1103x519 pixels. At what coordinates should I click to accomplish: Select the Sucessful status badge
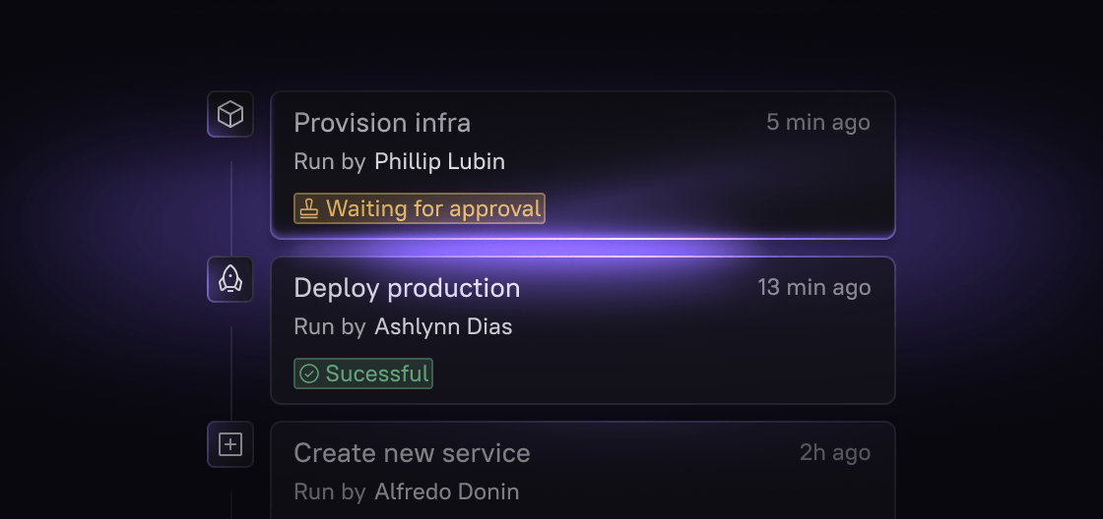click(363, 374)
